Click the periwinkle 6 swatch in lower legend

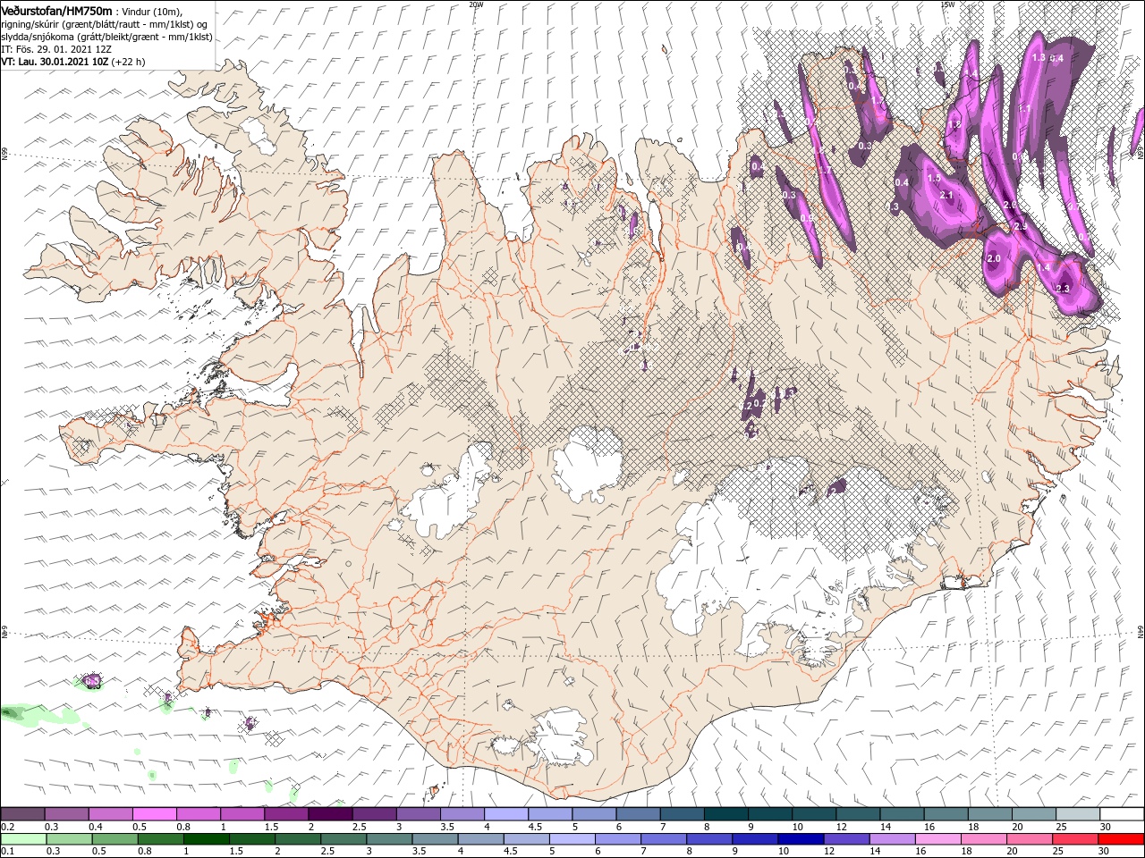point(617,839)
